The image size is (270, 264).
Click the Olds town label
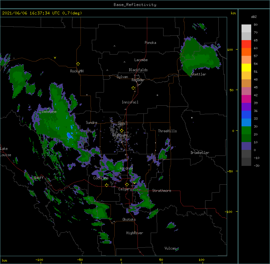[x=122, y=124]
